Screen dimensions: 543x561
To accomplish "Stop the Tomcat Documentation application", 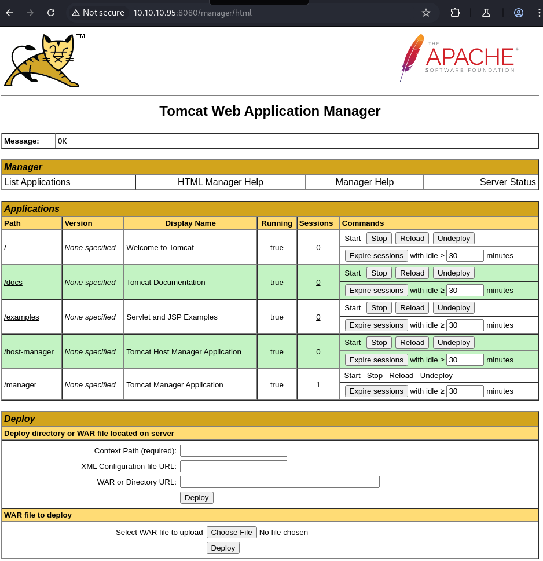I will [x=379, y=273].
